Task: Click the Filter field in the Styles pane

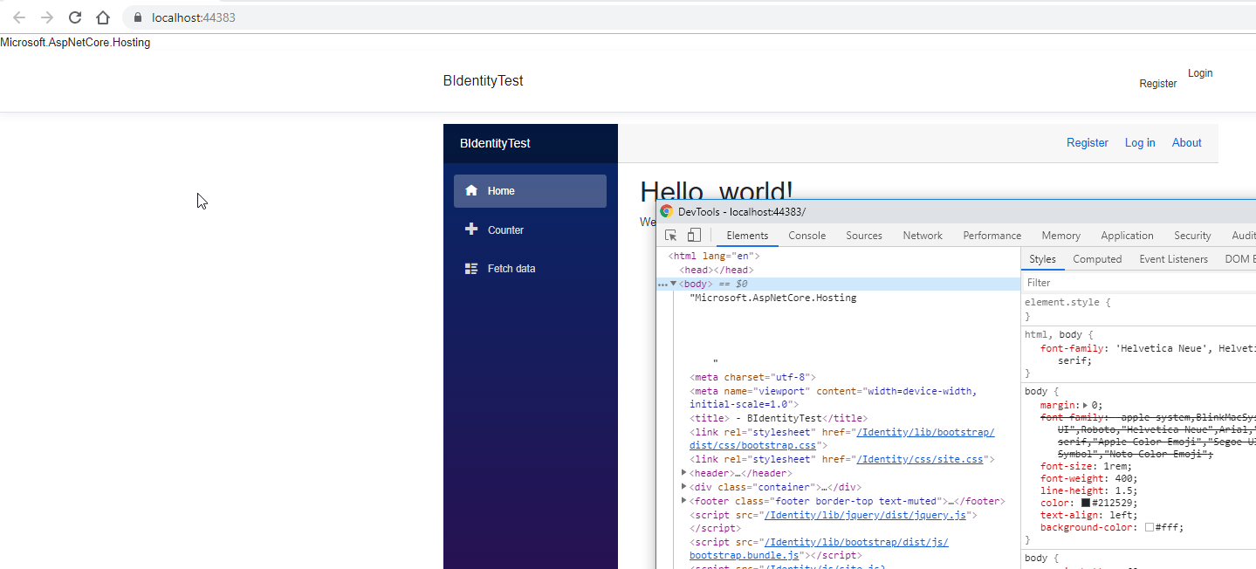Action: [x=1139, y=283]
